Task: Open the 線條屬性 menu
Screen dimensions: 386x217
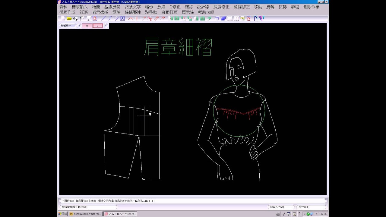Action: pyautogui.click(x=133, y=12)
